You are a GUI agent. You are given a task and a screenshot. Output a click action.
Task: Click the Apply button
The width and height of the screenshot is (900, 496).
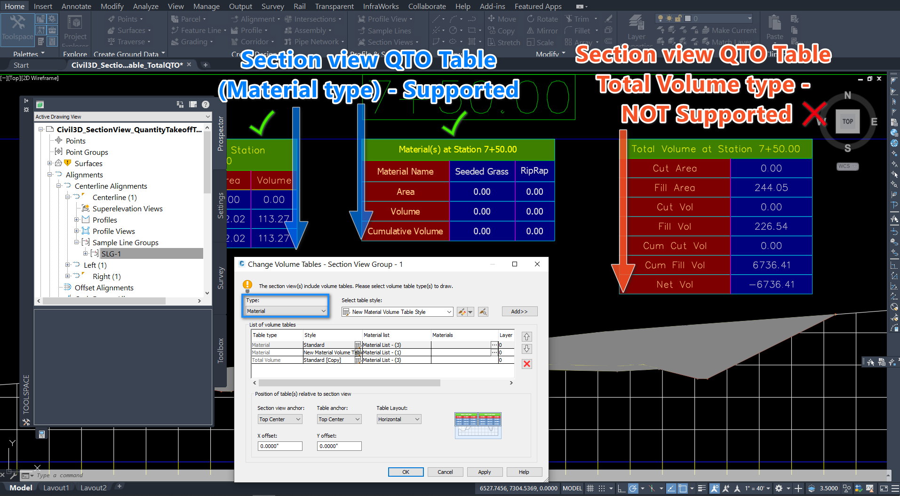click(x=485, y=472)
